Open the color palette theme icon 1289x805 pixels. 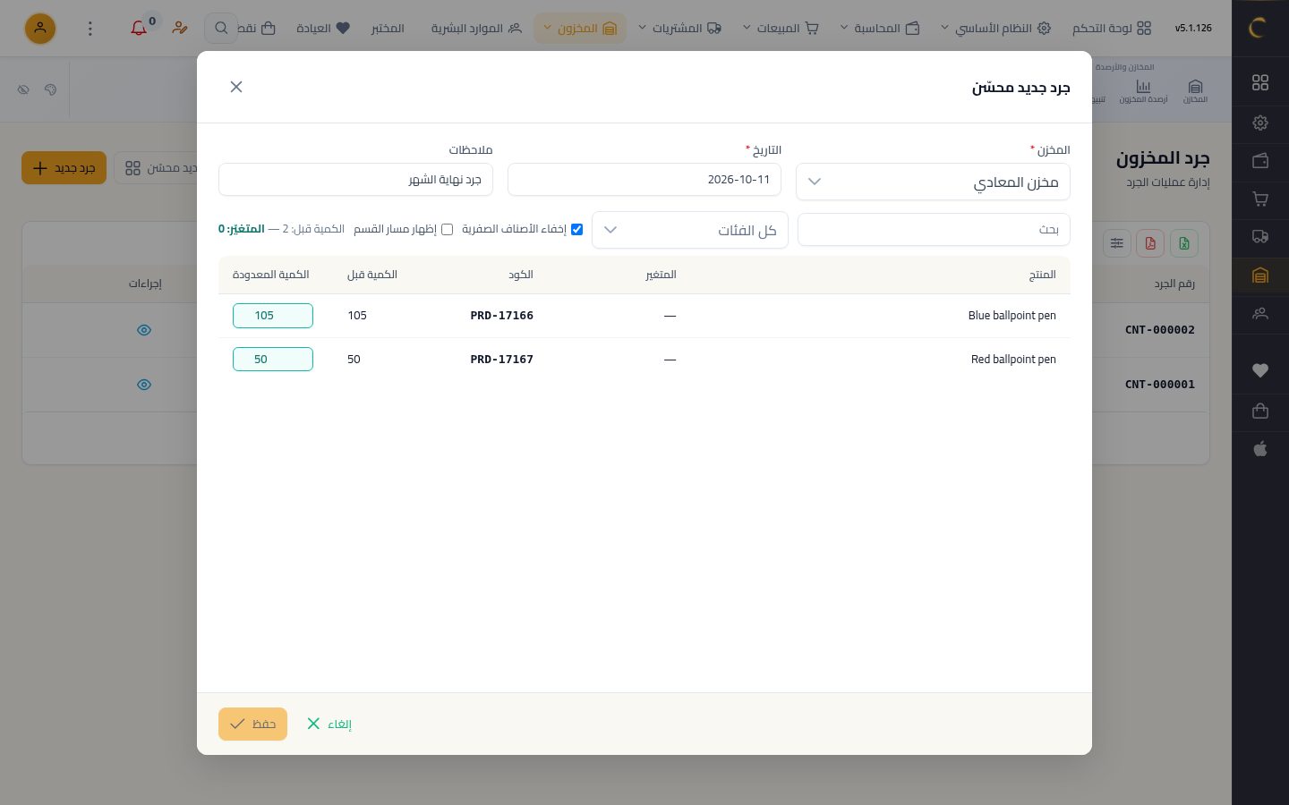click(x=50, y=89)
